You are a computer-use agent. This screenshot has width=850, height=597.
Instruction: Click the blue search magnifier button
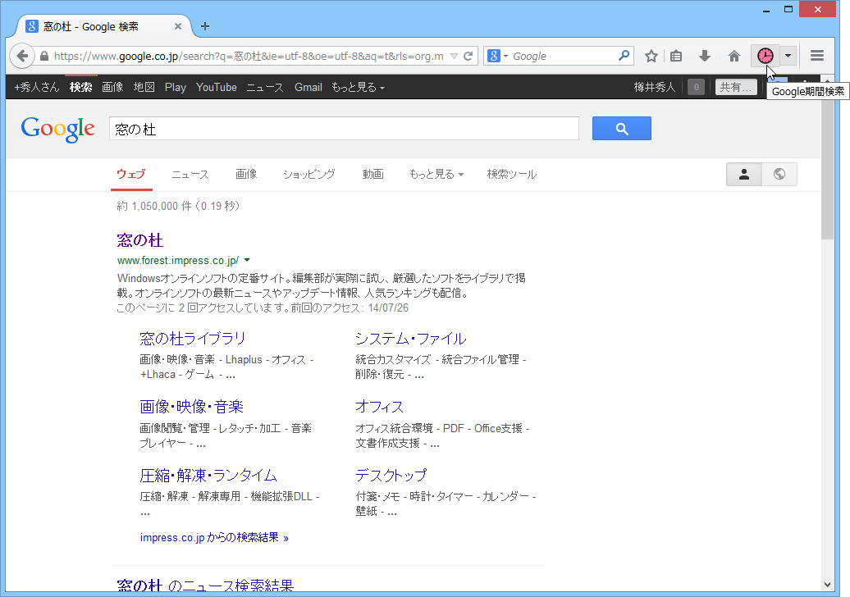[621, 129]
